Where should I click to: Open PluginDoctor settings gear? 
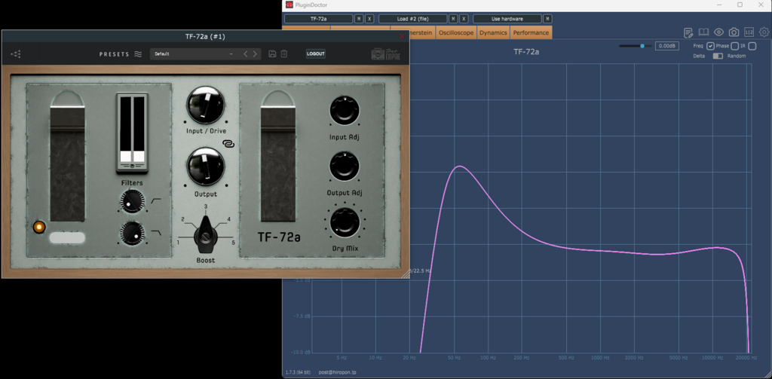point(764,32)
